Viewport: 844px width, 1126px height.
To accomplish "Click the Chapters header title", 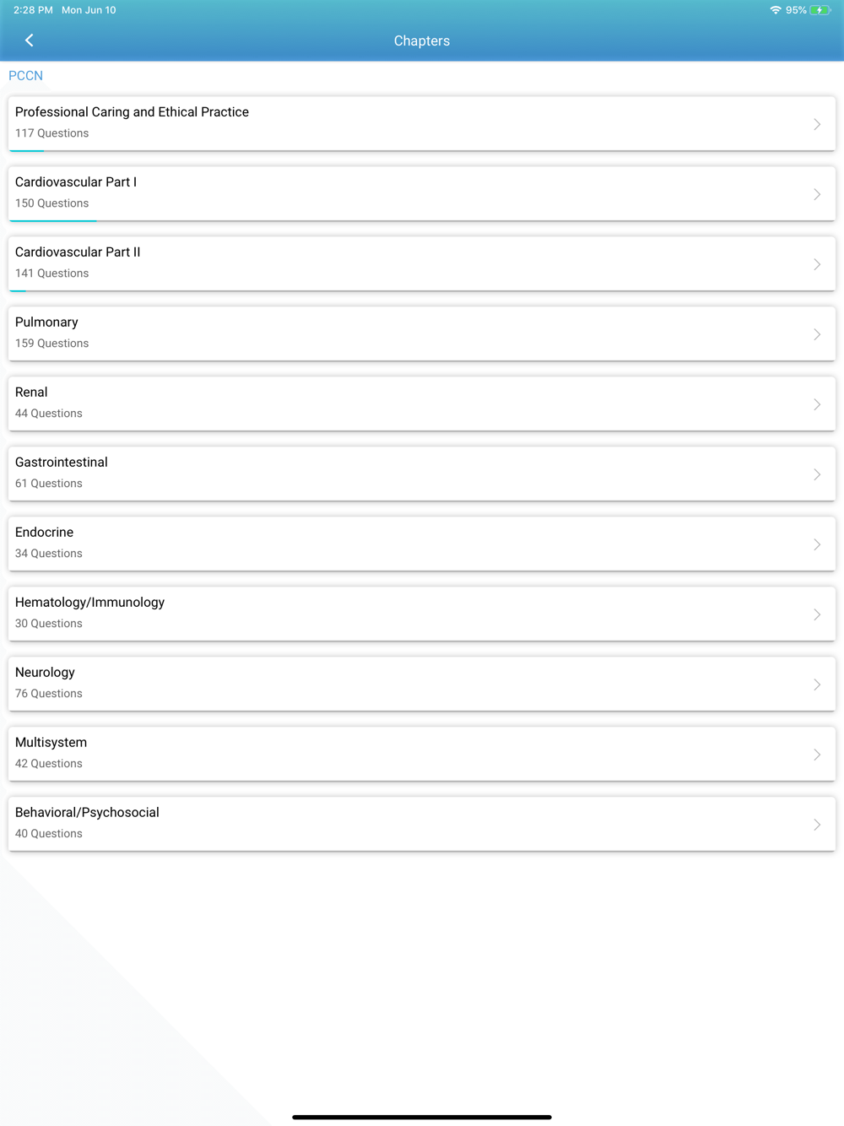I will 422,41.
